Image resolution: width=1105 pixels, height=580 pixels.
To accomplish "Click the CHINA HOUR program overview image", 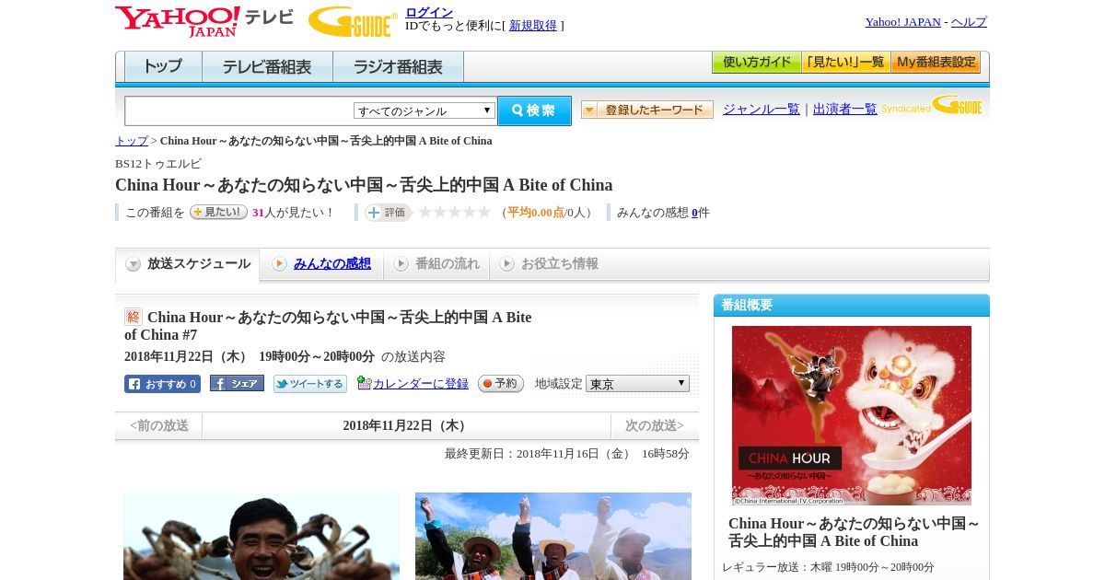I will (x=852, y=415).
